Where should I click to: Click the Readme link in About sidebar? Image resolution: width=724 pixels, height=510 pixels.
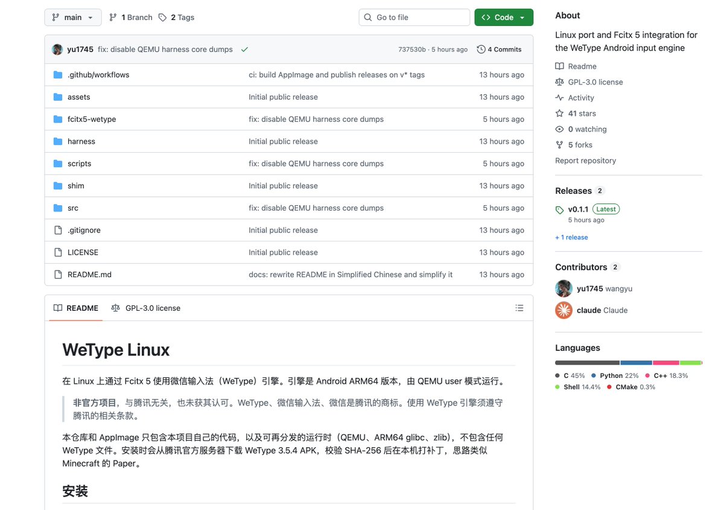point(582,66)
